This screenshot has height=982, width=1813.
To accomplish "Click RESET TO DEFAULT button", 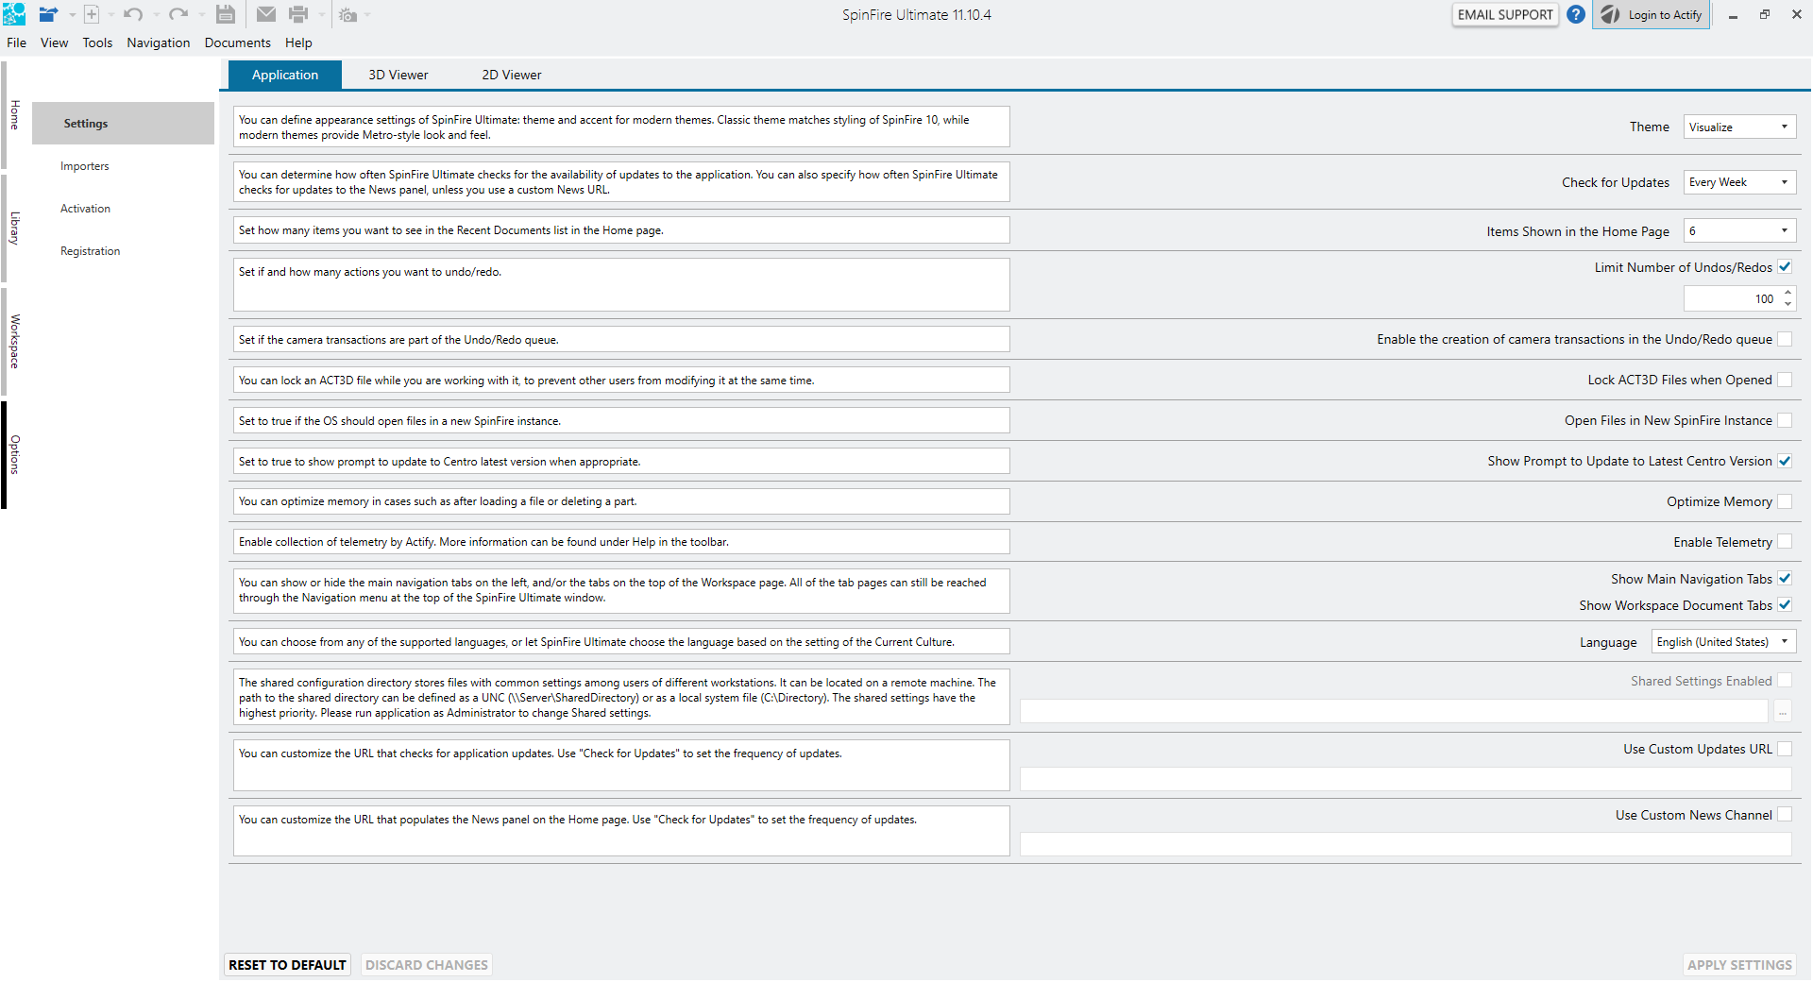I will click(x=287, y=965).
